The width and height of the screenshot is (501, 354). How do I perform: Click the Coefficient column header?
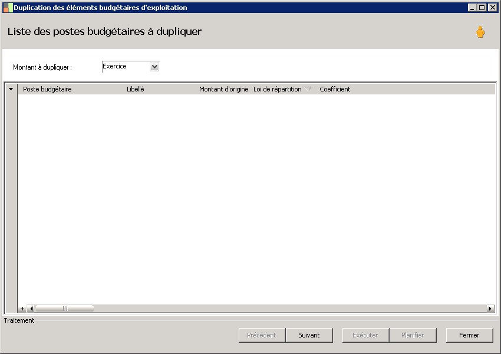(x=335, y=89)
